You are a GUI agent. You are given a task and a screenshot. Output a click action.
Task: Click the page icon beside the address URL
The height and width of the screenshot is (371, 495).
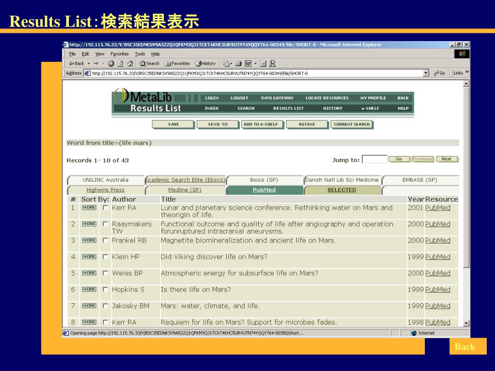tap(87, 73)
